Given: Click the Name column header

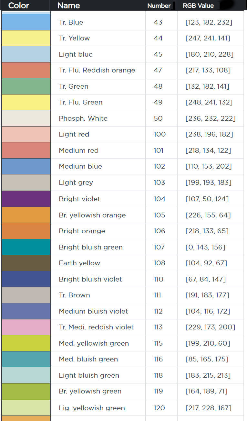Looking at the screenshot, I should pyautogui.click(x=69, y=6).
